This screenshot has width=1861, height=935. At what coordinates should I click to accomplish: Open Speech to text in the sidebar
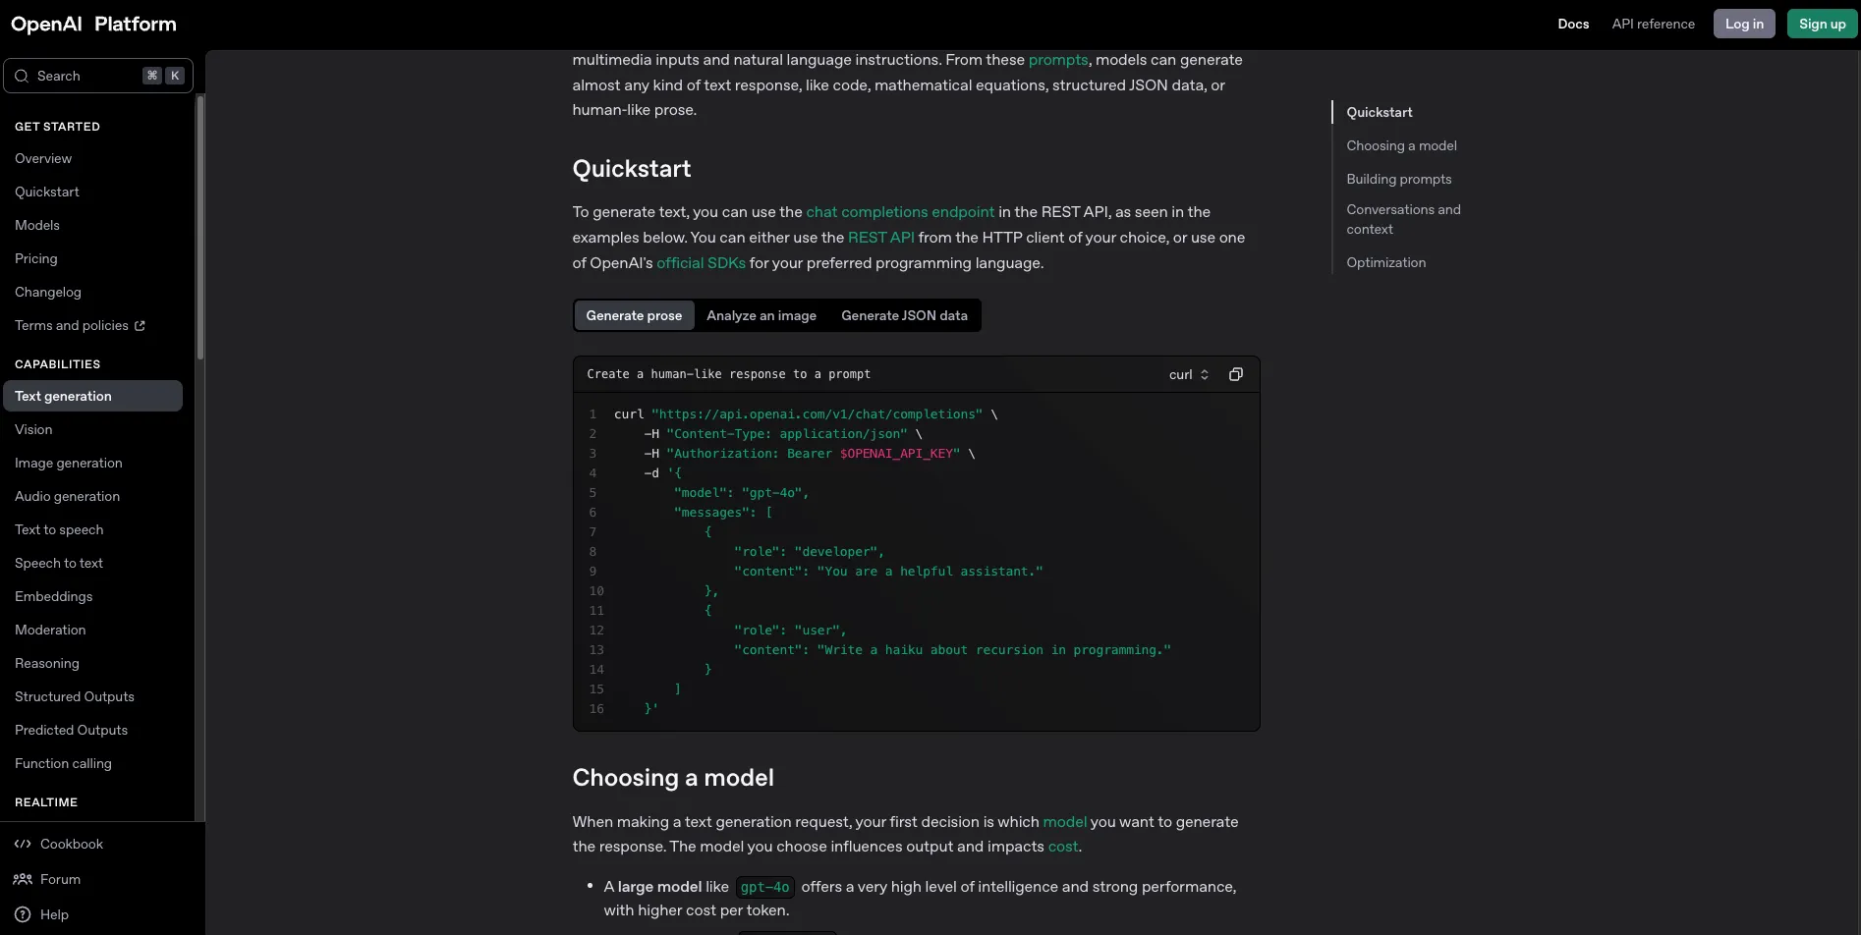pyautogui.click(x=59, y=563)
